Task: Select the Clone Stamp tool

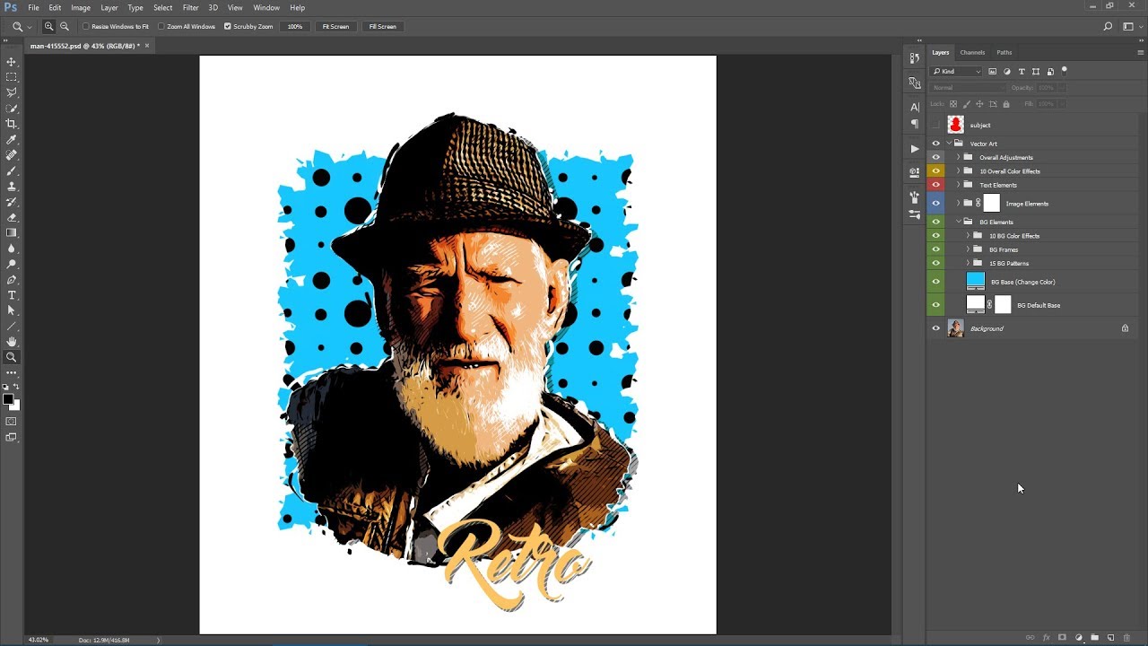Action: [x=12, y=186]
